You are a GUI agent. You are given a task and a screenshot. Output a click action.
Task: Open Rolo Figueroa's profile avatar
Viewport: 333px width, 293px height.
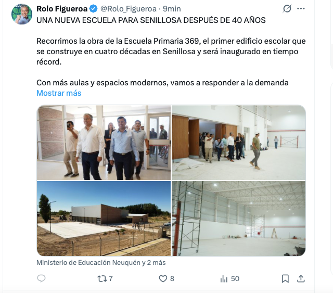tap(22, 14)
